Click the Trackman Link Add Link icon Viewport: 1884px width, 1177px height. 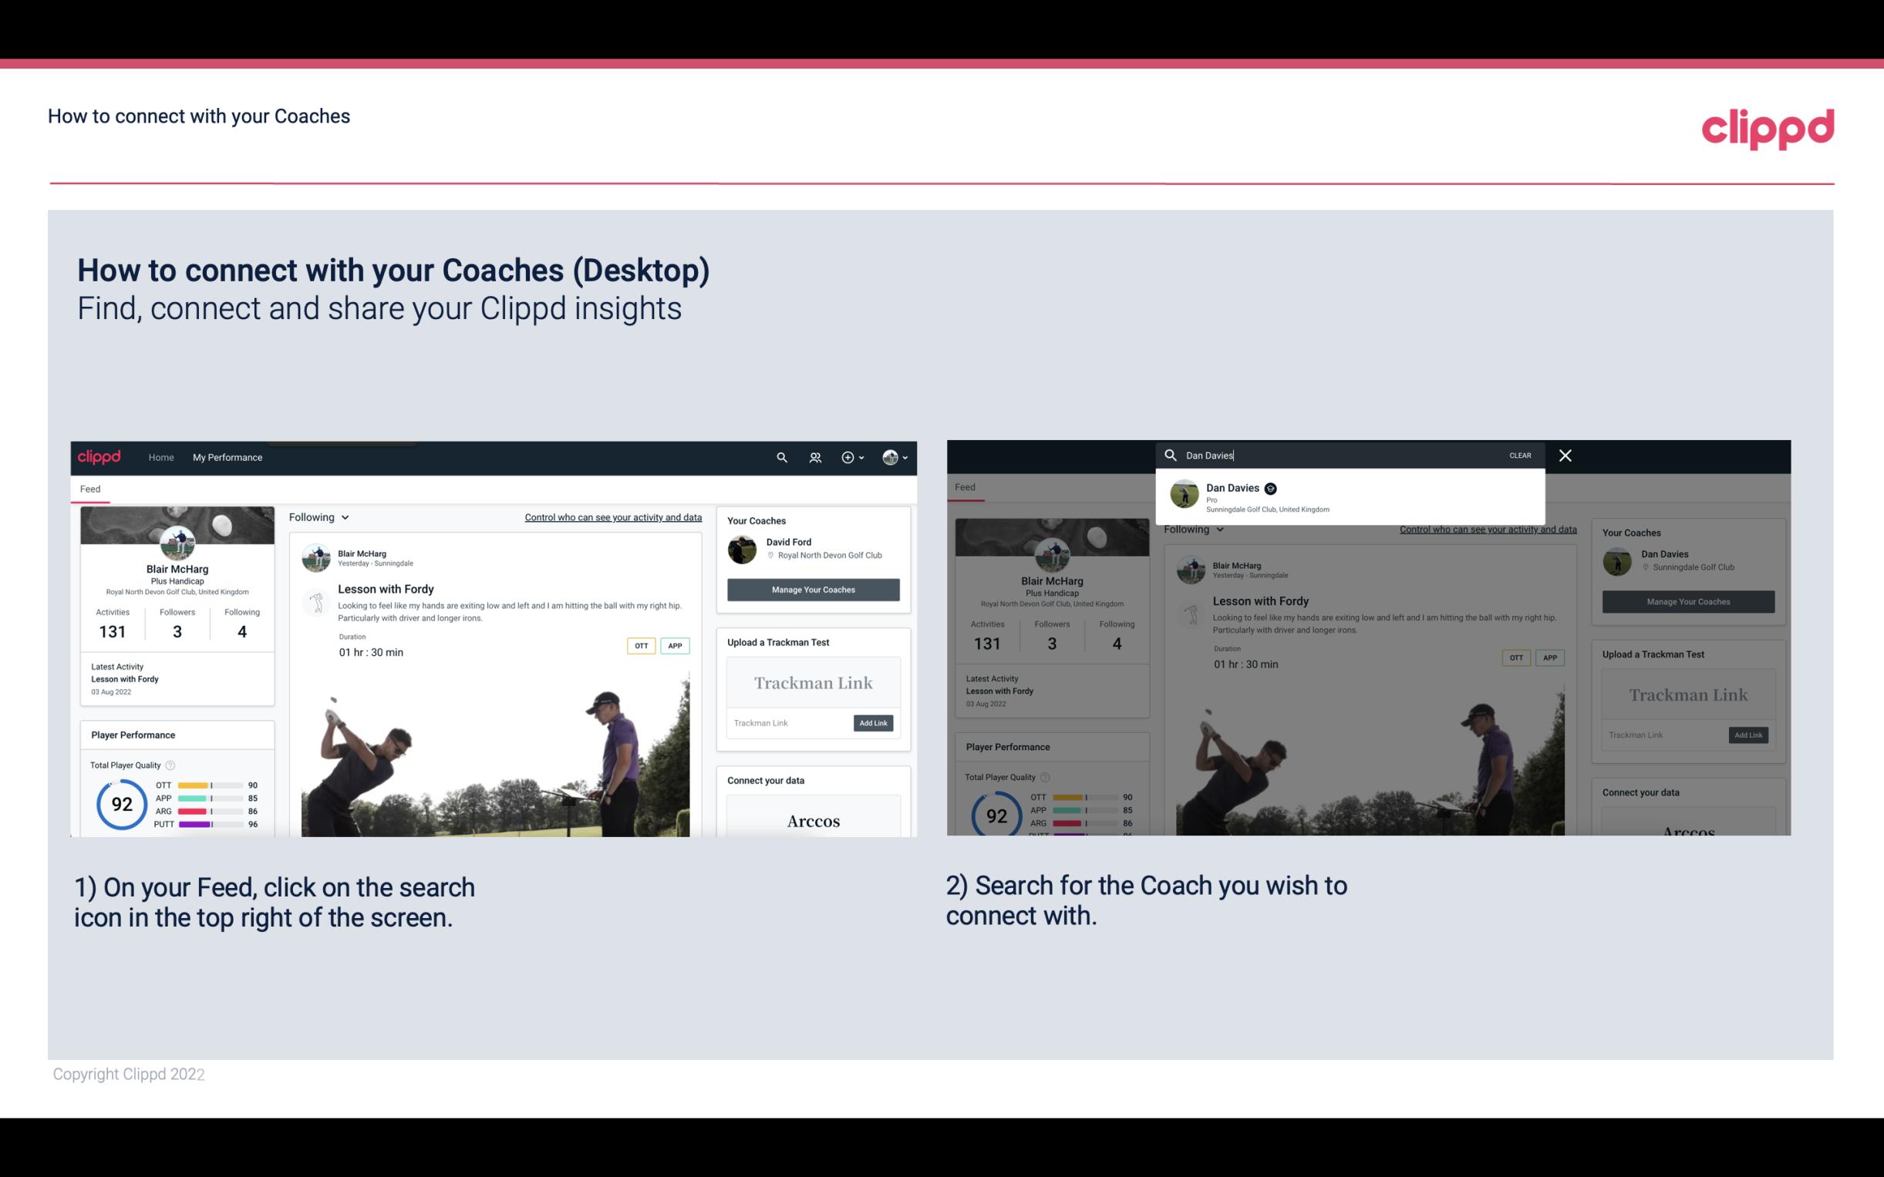(872, 721)
